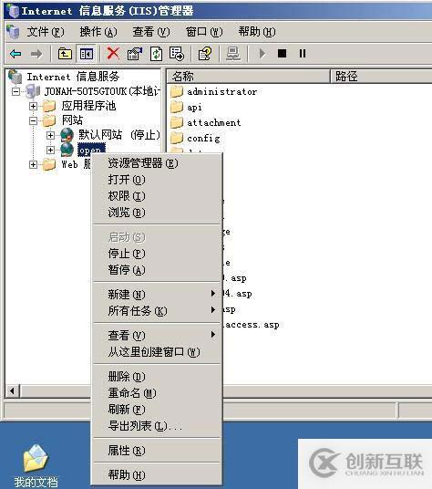Go up one level with folder icon
This screenshot has height=489, width=432.
tap(65, 54)
